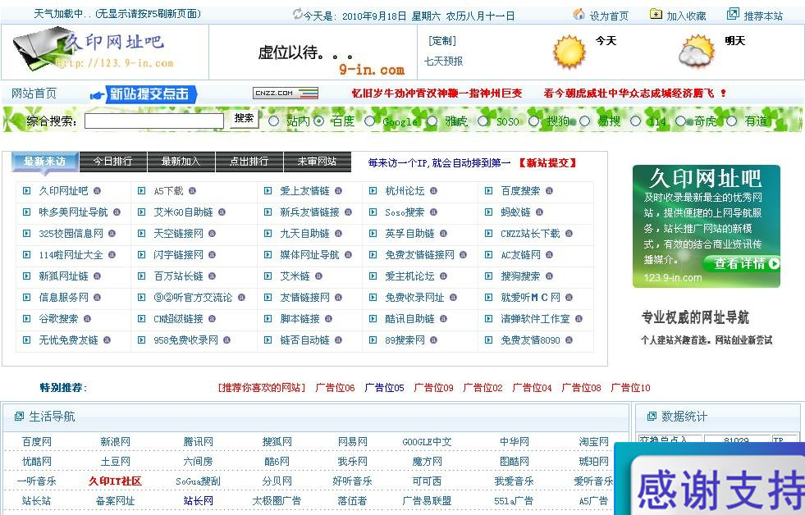Click today's sunny weather icon
Screen dimensions: 805x515
pyautogui.click(x=569, y=52)
